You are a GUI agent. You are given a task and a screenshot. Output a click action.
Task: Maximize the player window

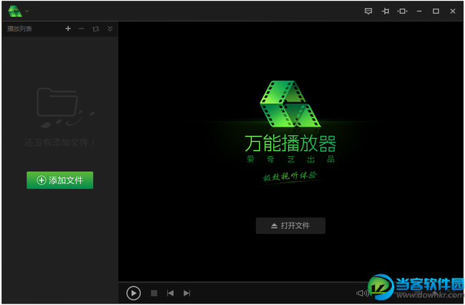(436, 11)
